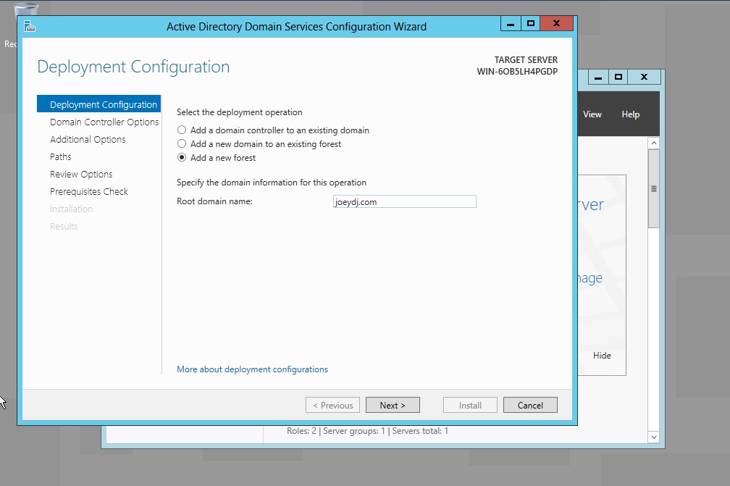
Task: Click Server Manager scrollbar up arrow
Action: pyautogui.click(x=654, y=143)
